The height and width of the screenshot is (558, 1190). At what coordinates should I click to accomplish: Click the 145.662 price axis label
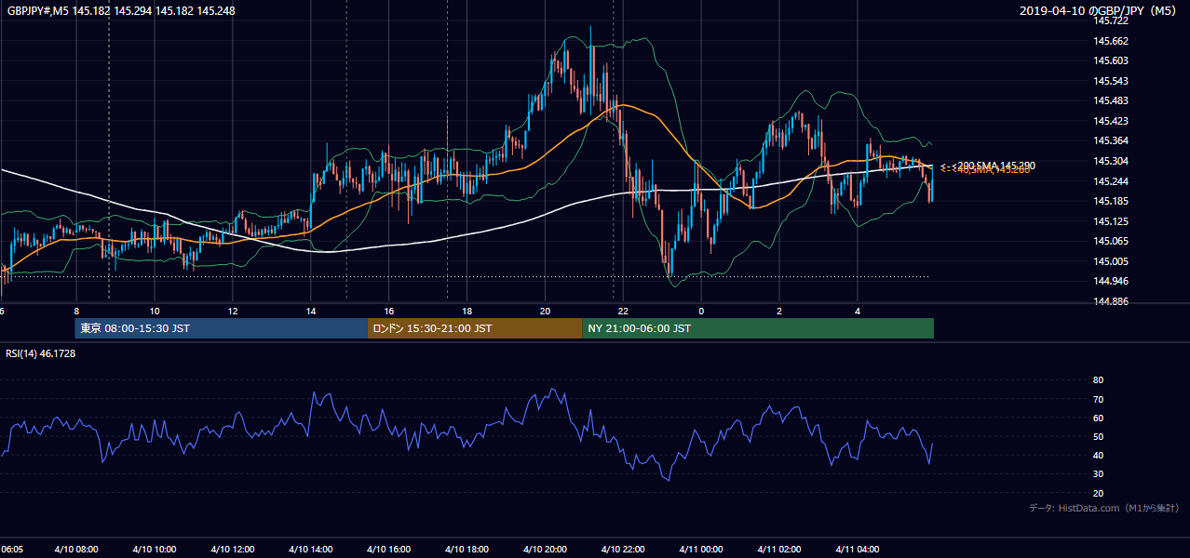tap(1111, 41)
